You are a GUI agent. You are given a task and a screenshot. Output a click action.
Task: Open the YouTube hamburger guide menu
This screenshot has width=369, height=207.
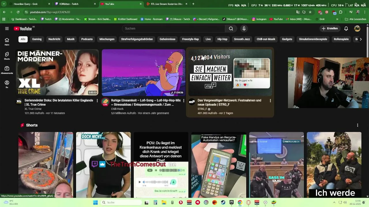pos(7,28)
